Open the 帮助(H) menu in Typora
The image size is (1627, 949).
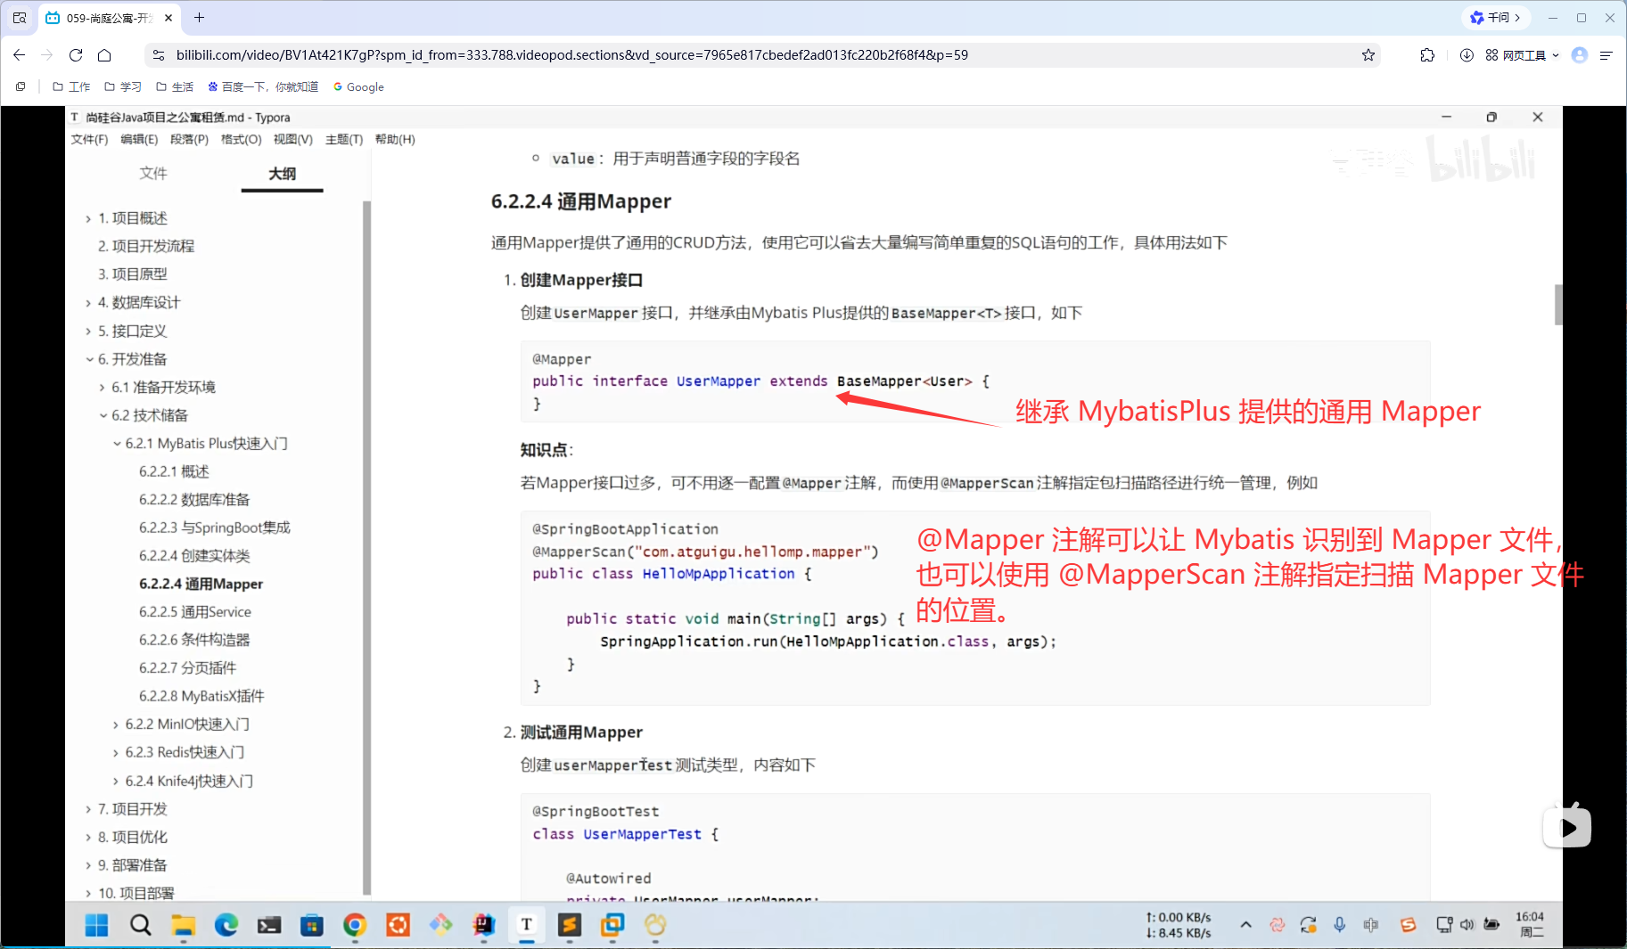pyautogui.click(x=395, y=139)
